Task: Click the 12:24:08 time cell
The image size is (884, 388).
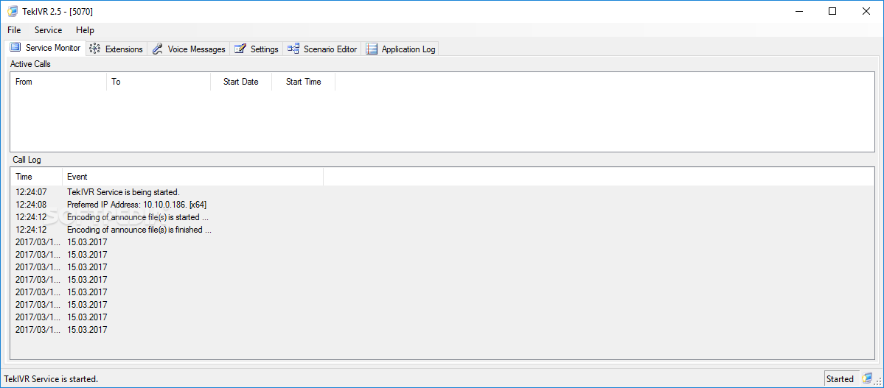Action: (31, 205)
